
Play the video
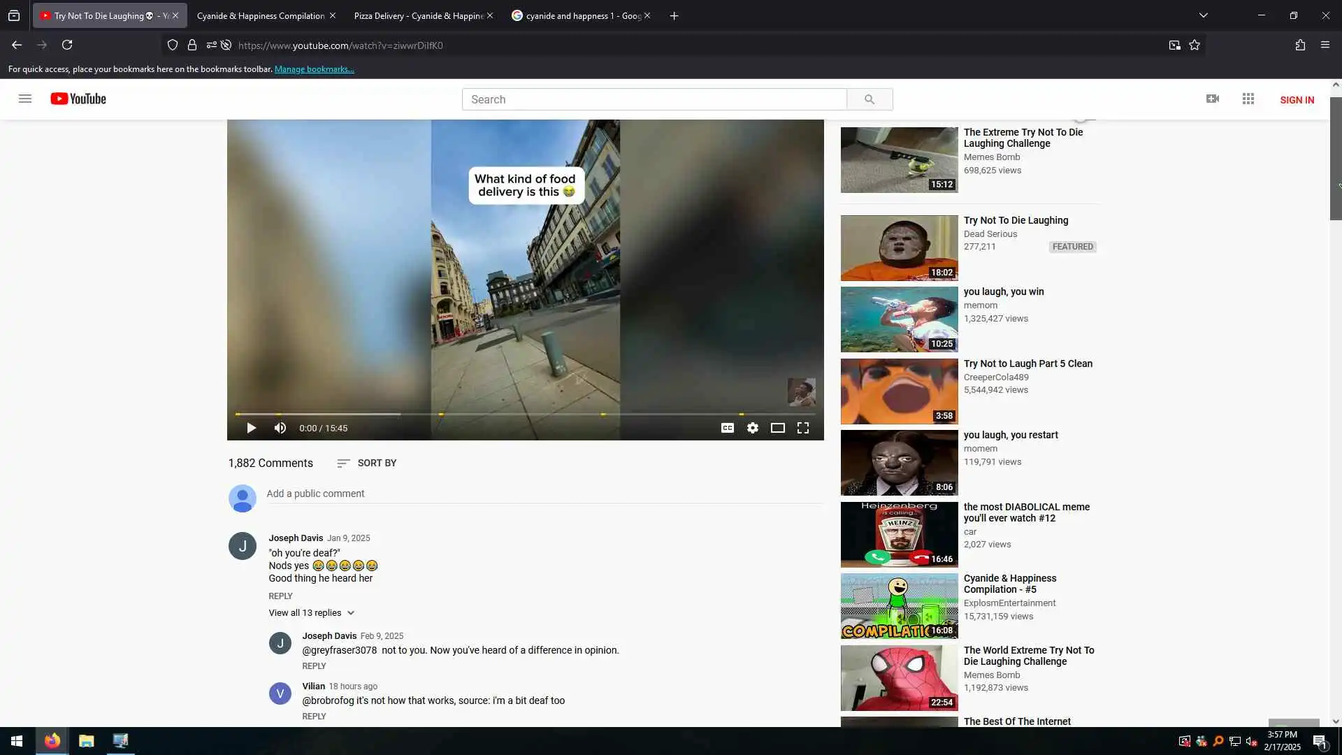[x=251, y=428]
